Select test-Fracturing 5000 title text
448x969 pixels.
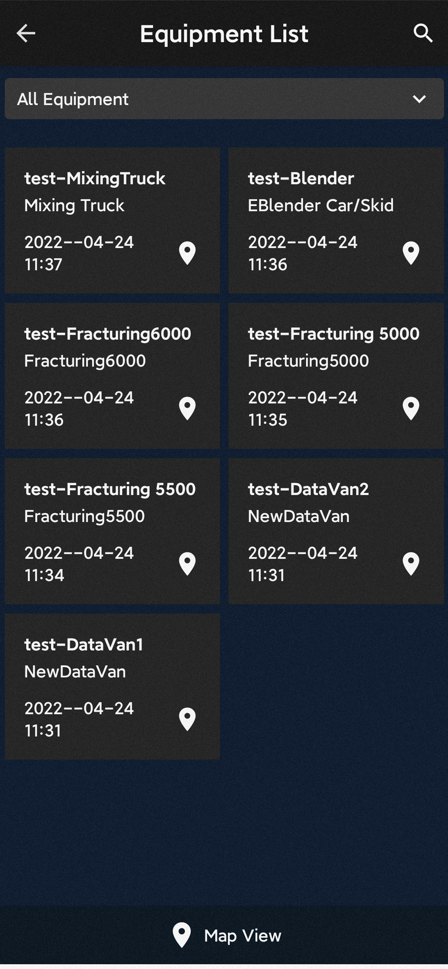click(x=334, y=334)
